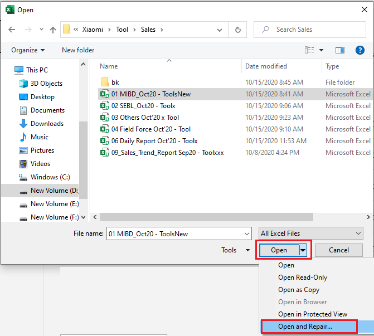Click the Search Sales box
The image size is (374, 336).
[x=310, y=30]
